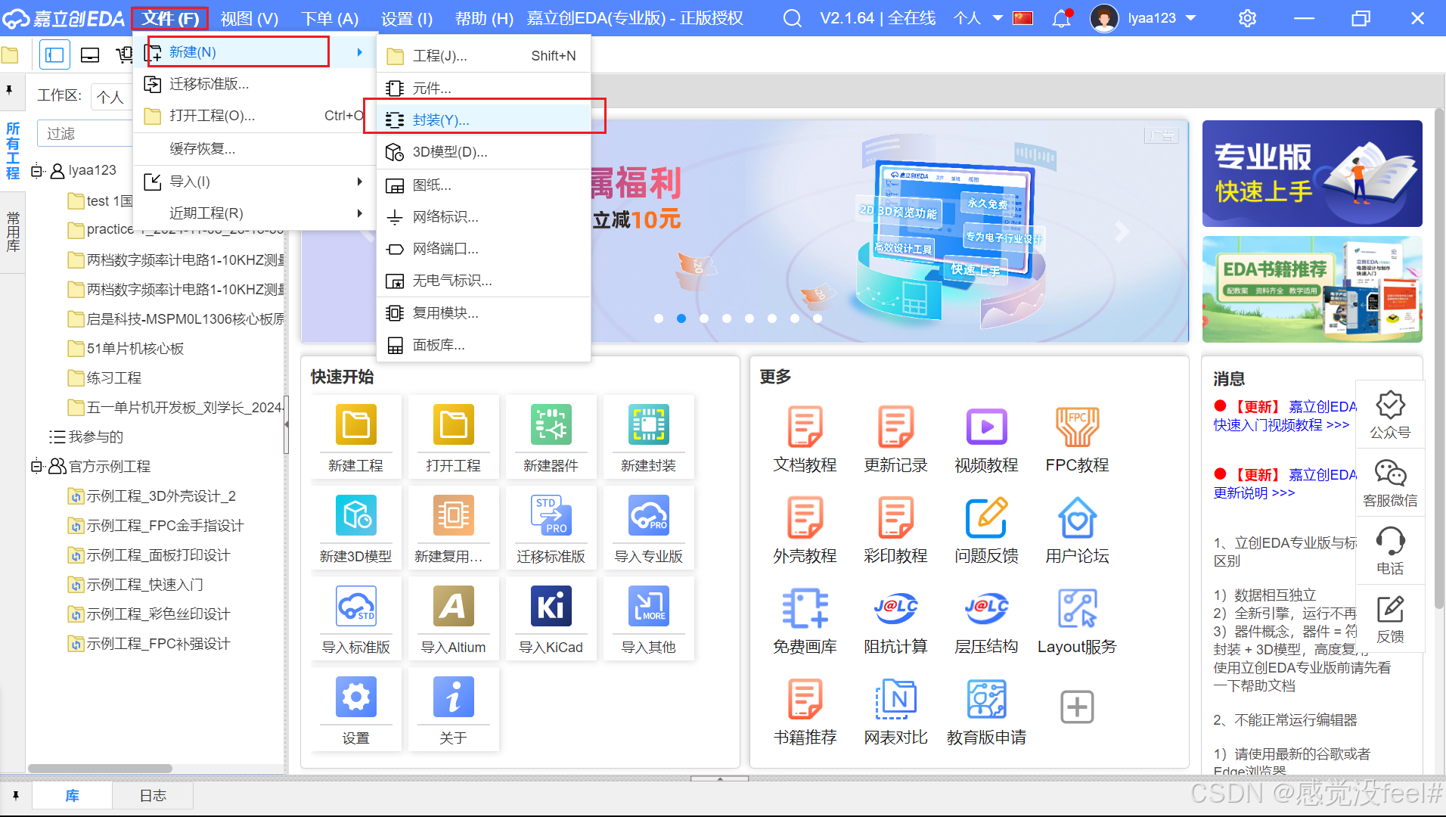Collapse the left panel splitter handle
The image size is (1446, 817).
286,424
